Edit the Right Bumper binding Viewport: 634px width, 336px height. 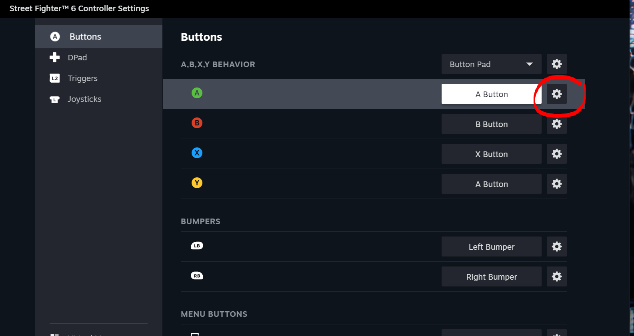[491, 276]
